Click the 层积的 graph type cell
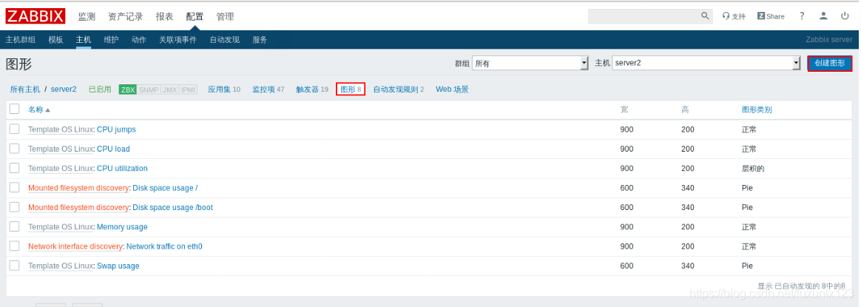This screenshot has height=307, width=861. coord(753,169)
